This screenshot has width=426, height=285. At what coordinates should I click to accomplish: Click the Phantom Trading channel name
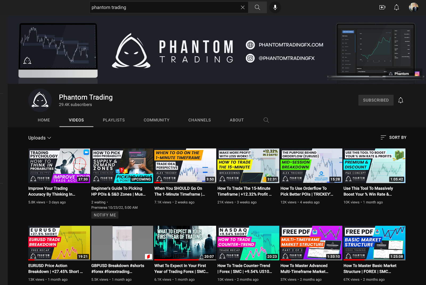86,97
